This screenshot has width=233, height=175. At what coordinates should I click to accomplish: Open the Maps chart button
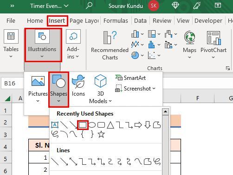189,45
